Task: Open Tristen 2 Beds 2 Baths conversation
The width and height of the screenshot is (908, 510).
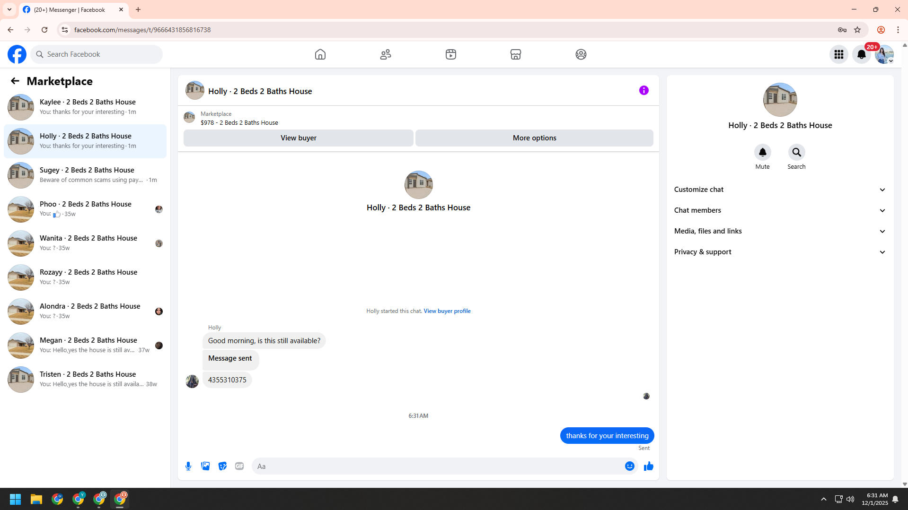Action: 85,380
